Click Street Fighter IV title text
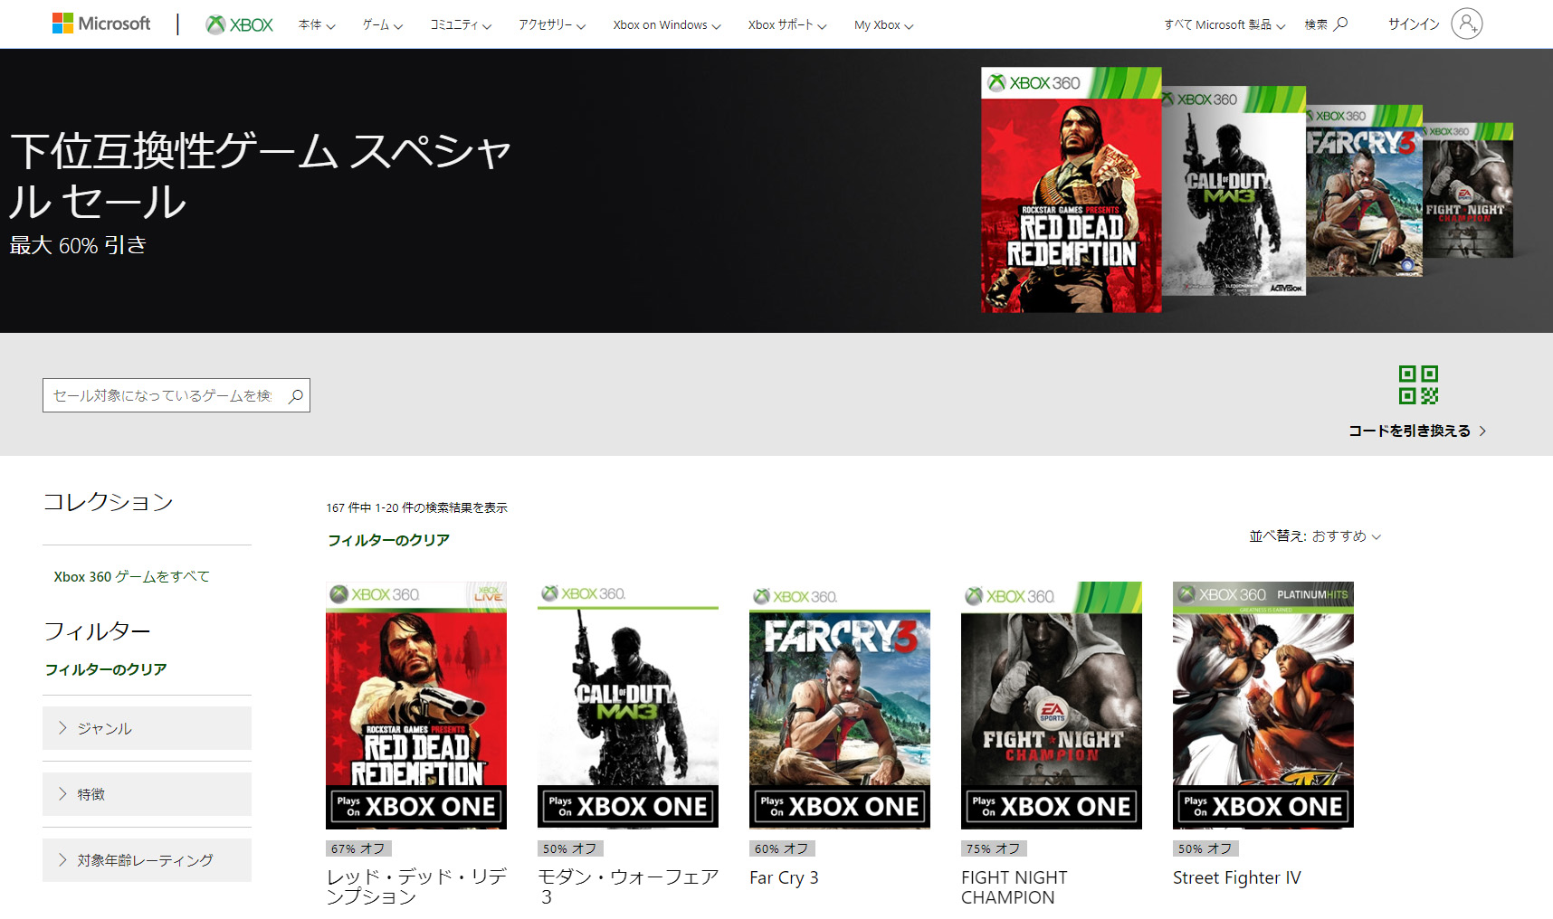This screenshot has width=1553, height=919. 1237,877
